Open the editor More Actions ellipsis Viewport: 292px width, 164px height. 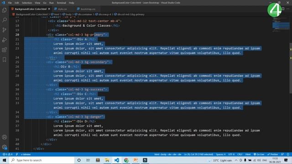(x=288, y=9)
